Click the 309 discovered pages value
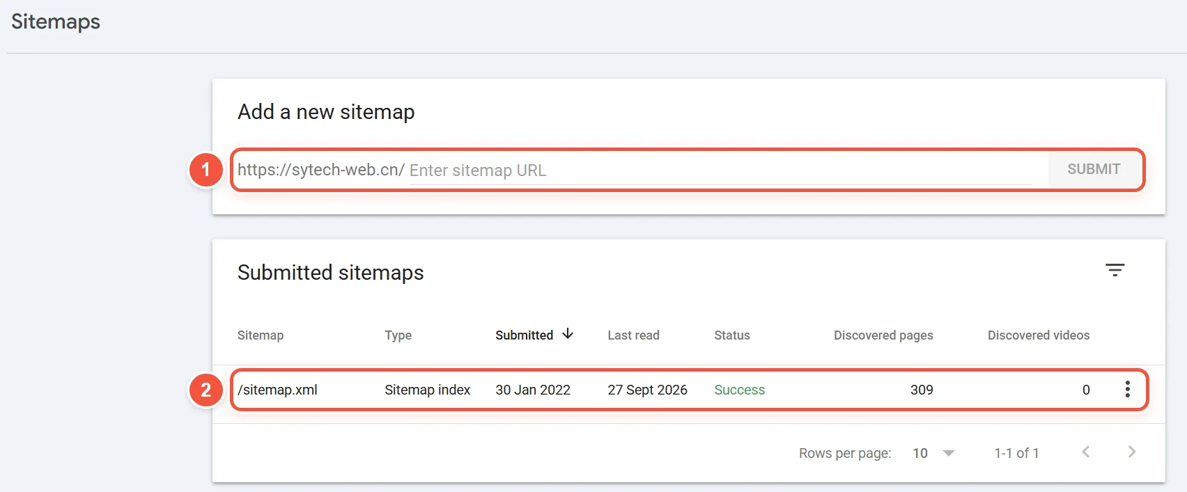 [x=922, y=390]
